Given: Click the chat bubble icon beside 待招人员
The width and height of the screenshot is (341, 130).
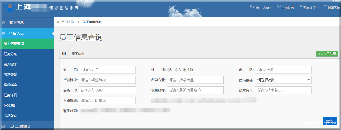Looking at the screenshot, I should pyautogui.click(x=3, y=33).
